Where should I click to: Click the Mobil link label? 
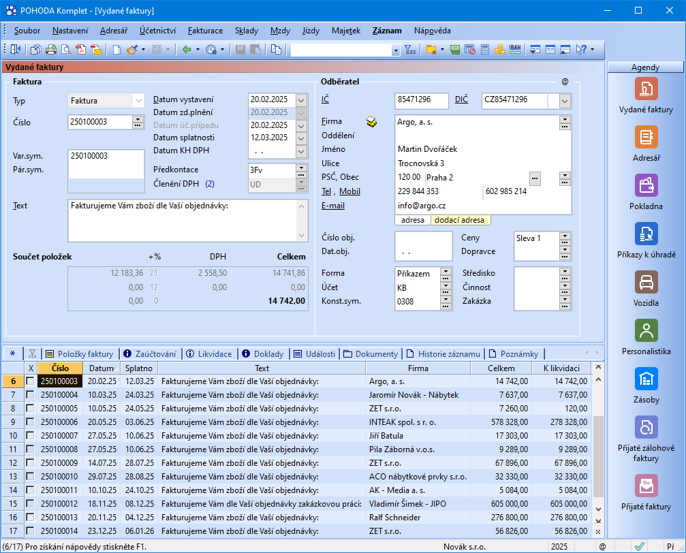pyautogui.click(x=349, y=191)
